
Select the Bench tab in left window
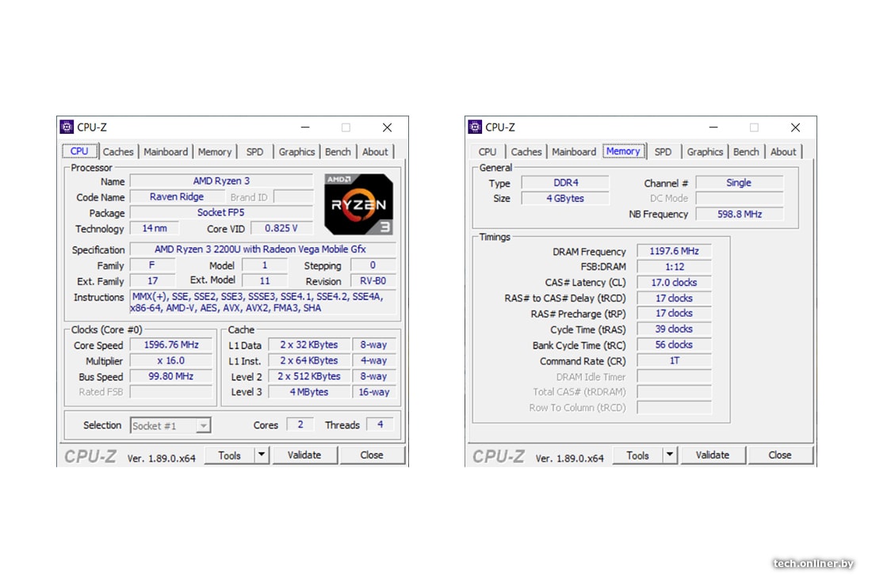coord(338,151)
